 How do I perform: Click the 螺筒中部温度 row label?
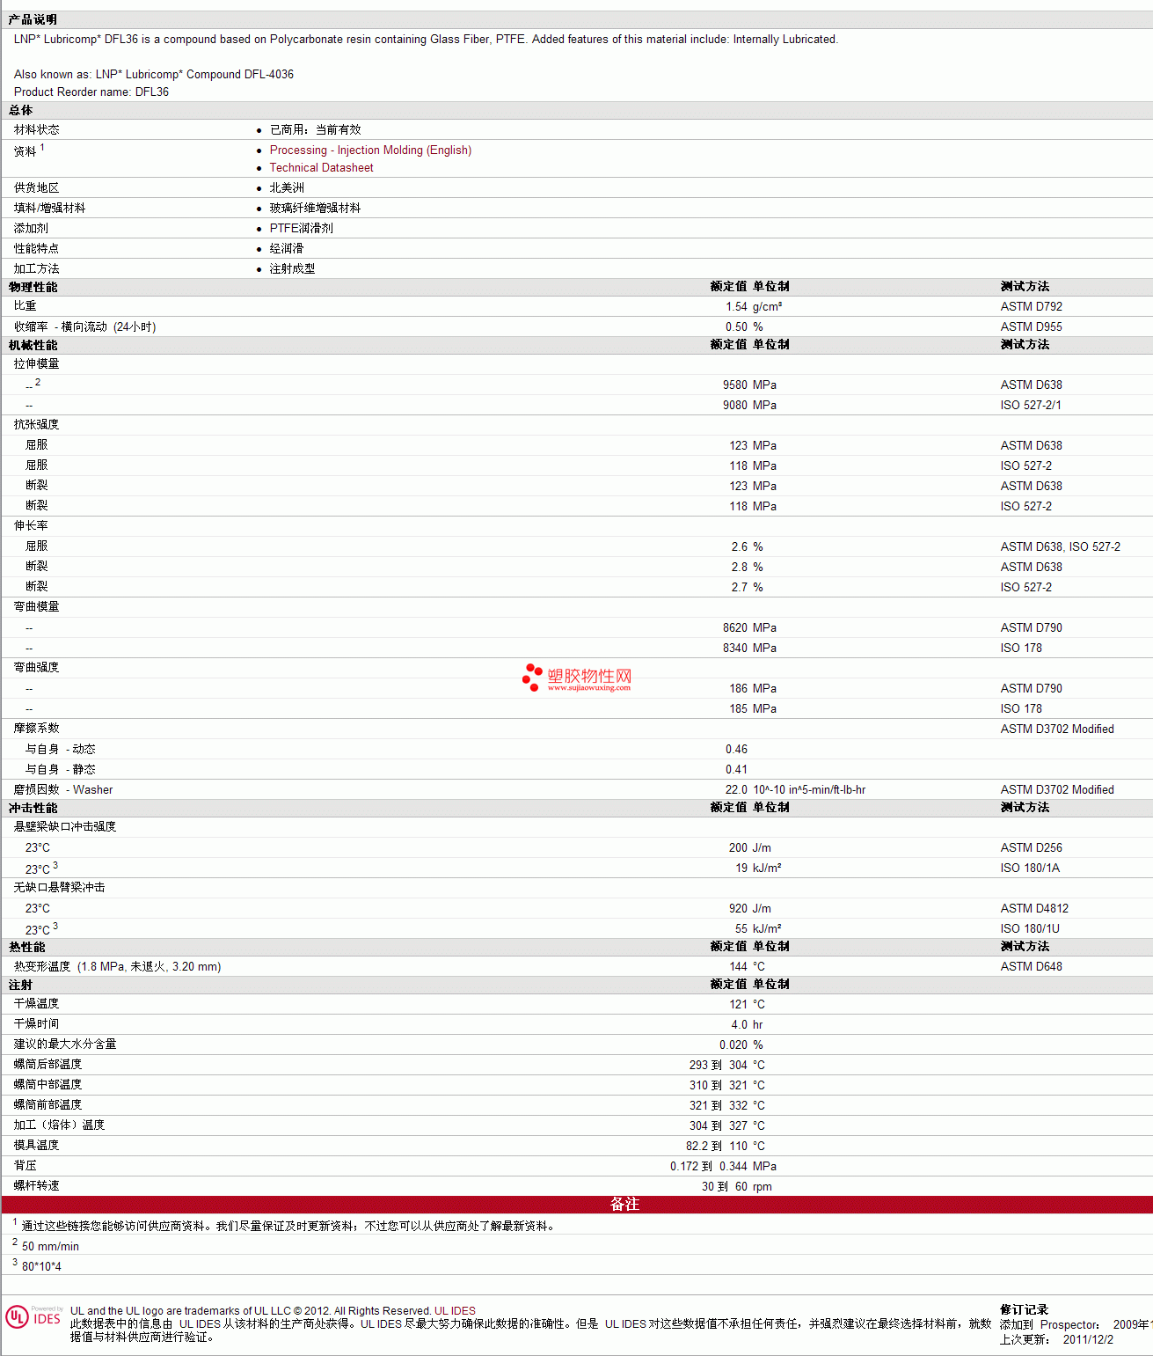click(48, 1085)
